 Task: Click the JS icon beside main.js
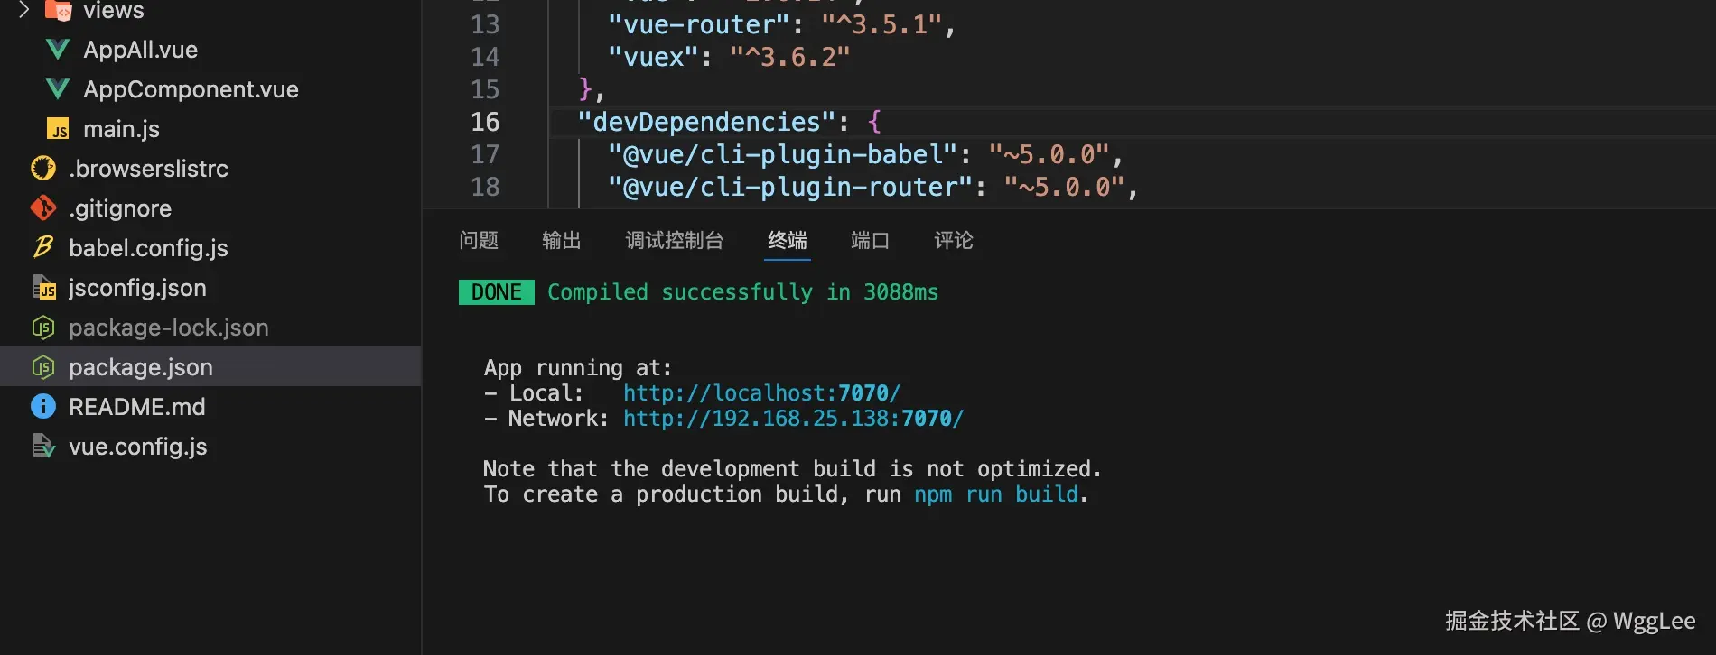(58, 129)
